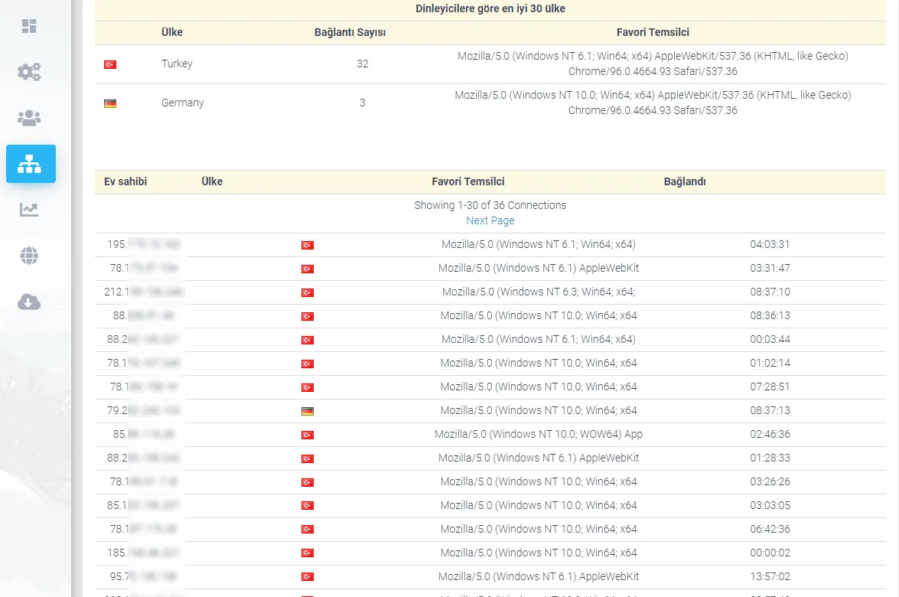This screenshot has height=597, width=899.
Task: Open settings gears icon in sidebar
Action: 29,72
